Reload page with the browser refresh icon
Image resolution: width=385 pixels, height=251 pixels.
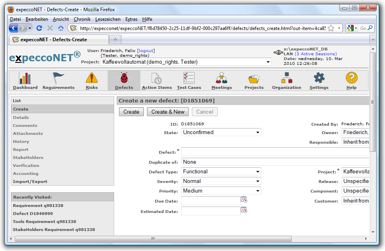pyautogui.click(x=39, y=28)
